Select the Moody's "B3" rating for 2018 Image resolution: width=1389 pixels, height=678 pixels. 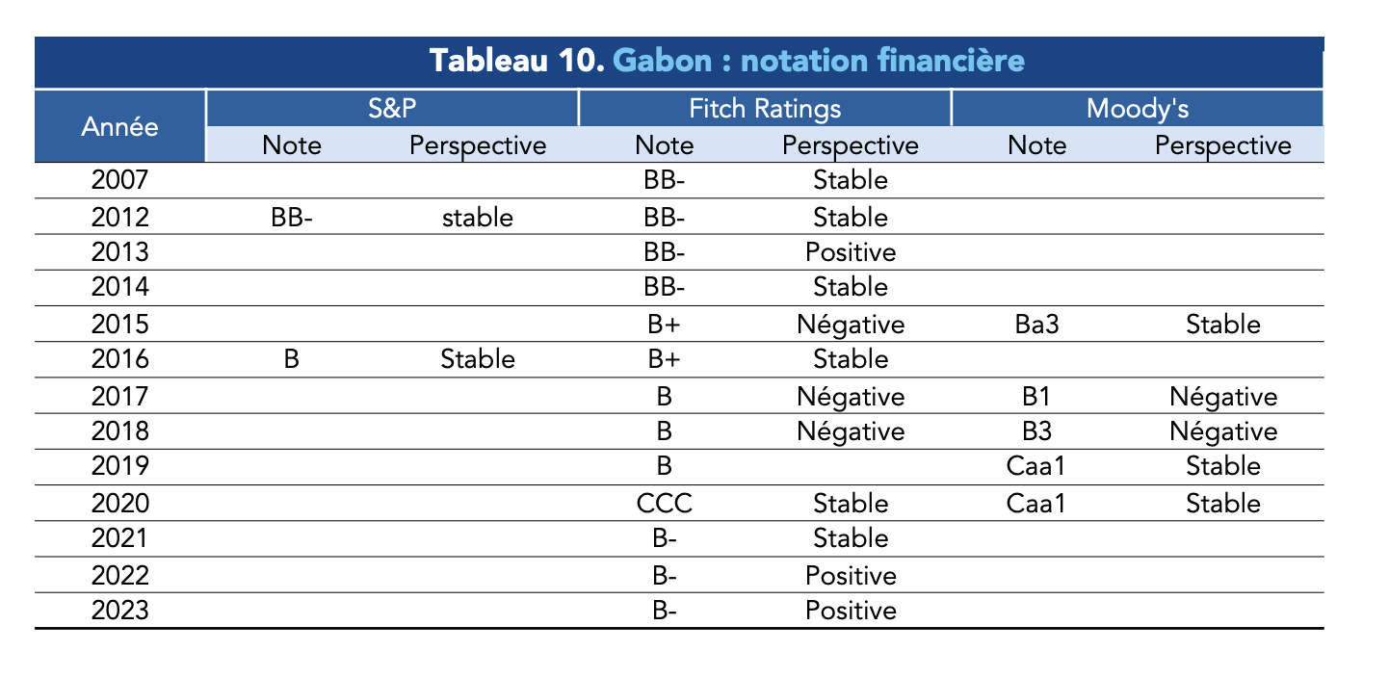pos(1036,431)
